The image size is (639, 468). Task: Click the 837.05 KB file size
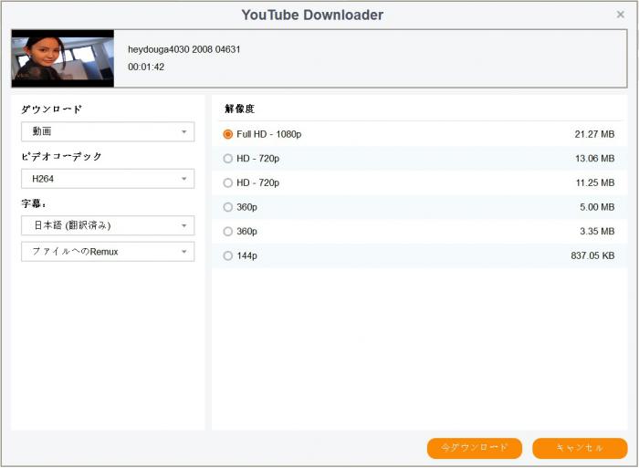coord(592,255)
